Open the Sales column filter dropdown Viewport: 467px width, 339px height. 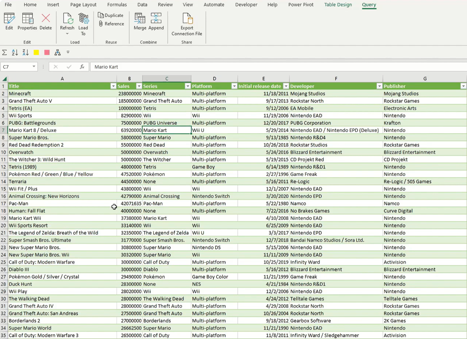(x=139, y=86)
